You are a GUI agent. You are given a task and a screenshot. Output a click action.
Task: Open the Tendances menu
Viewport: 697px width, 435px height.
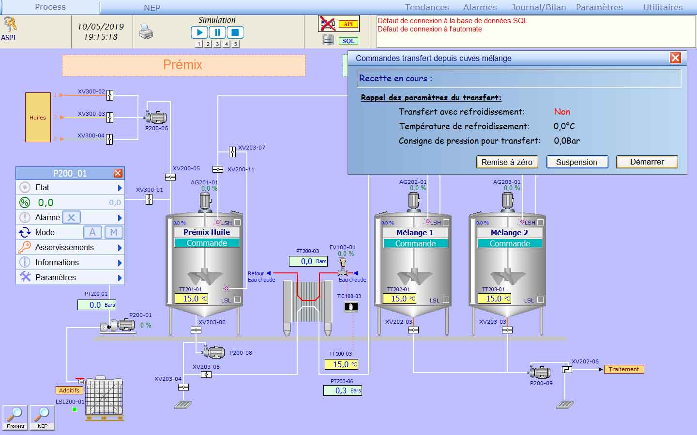(427, 7)
